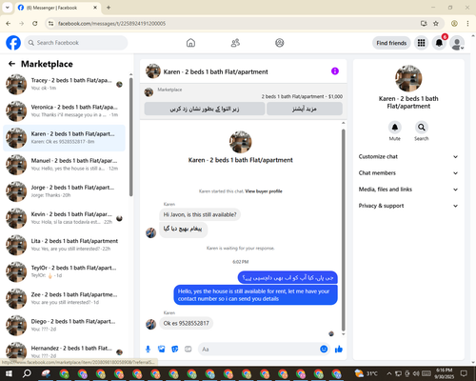The width and height of the screenshot is (476, 381).
Task: Open the notifications bell with badge
Action: point(439,43)
